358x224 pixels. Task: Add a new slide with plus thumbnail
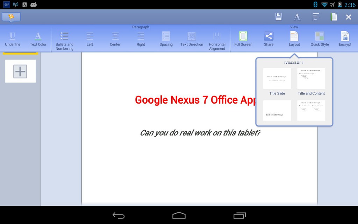coord(20,71)
